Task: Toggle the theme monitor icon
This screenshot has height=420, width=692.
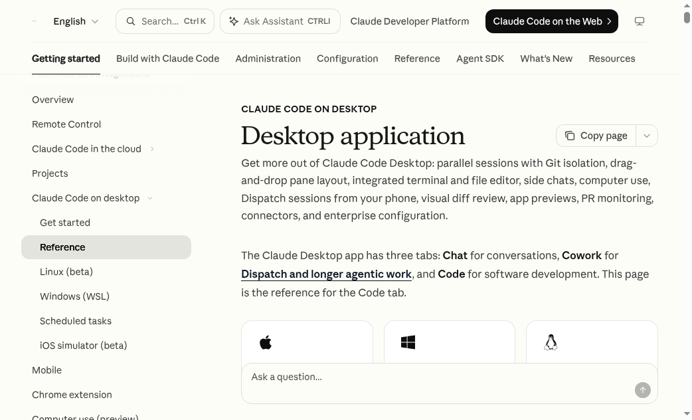Action: [x=640, y=21]
